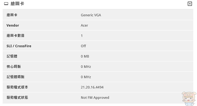Image resolution: width=197 pixels, height=106 pixels.
Task: Select the driver version 21.20.16.4494
Action: [92, 87]
